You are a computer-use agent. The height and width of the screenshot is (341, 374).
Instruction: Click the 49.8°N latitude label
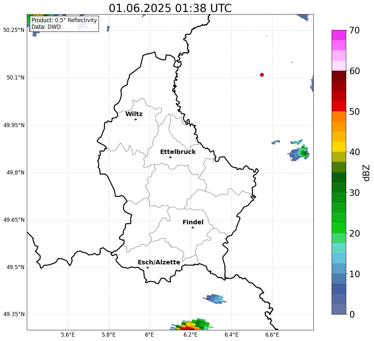point(15,173)
